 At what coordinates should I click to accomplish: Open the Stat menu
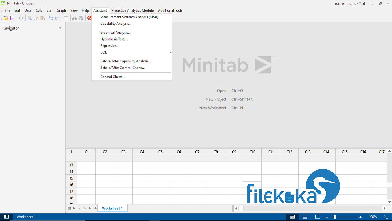pyautogui.click(x=50, y=10)
